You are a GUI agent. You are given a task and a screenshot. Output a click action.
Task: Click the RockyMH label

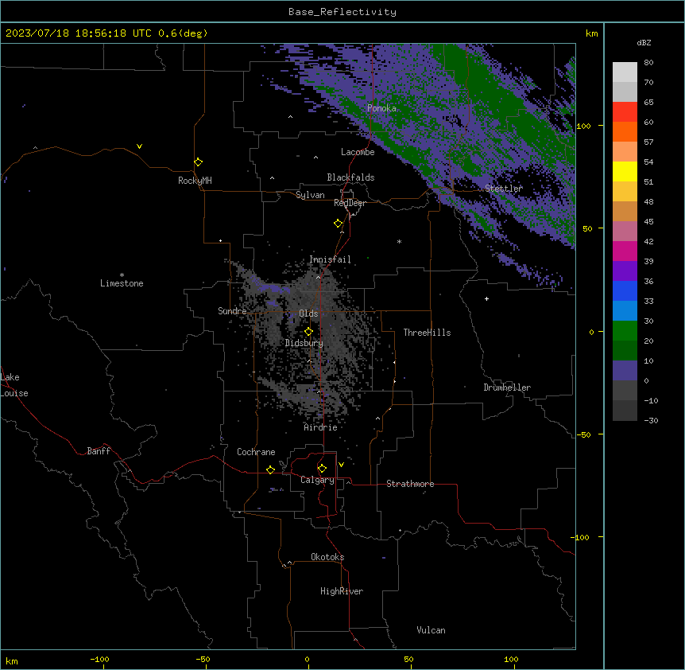[195, 181]
